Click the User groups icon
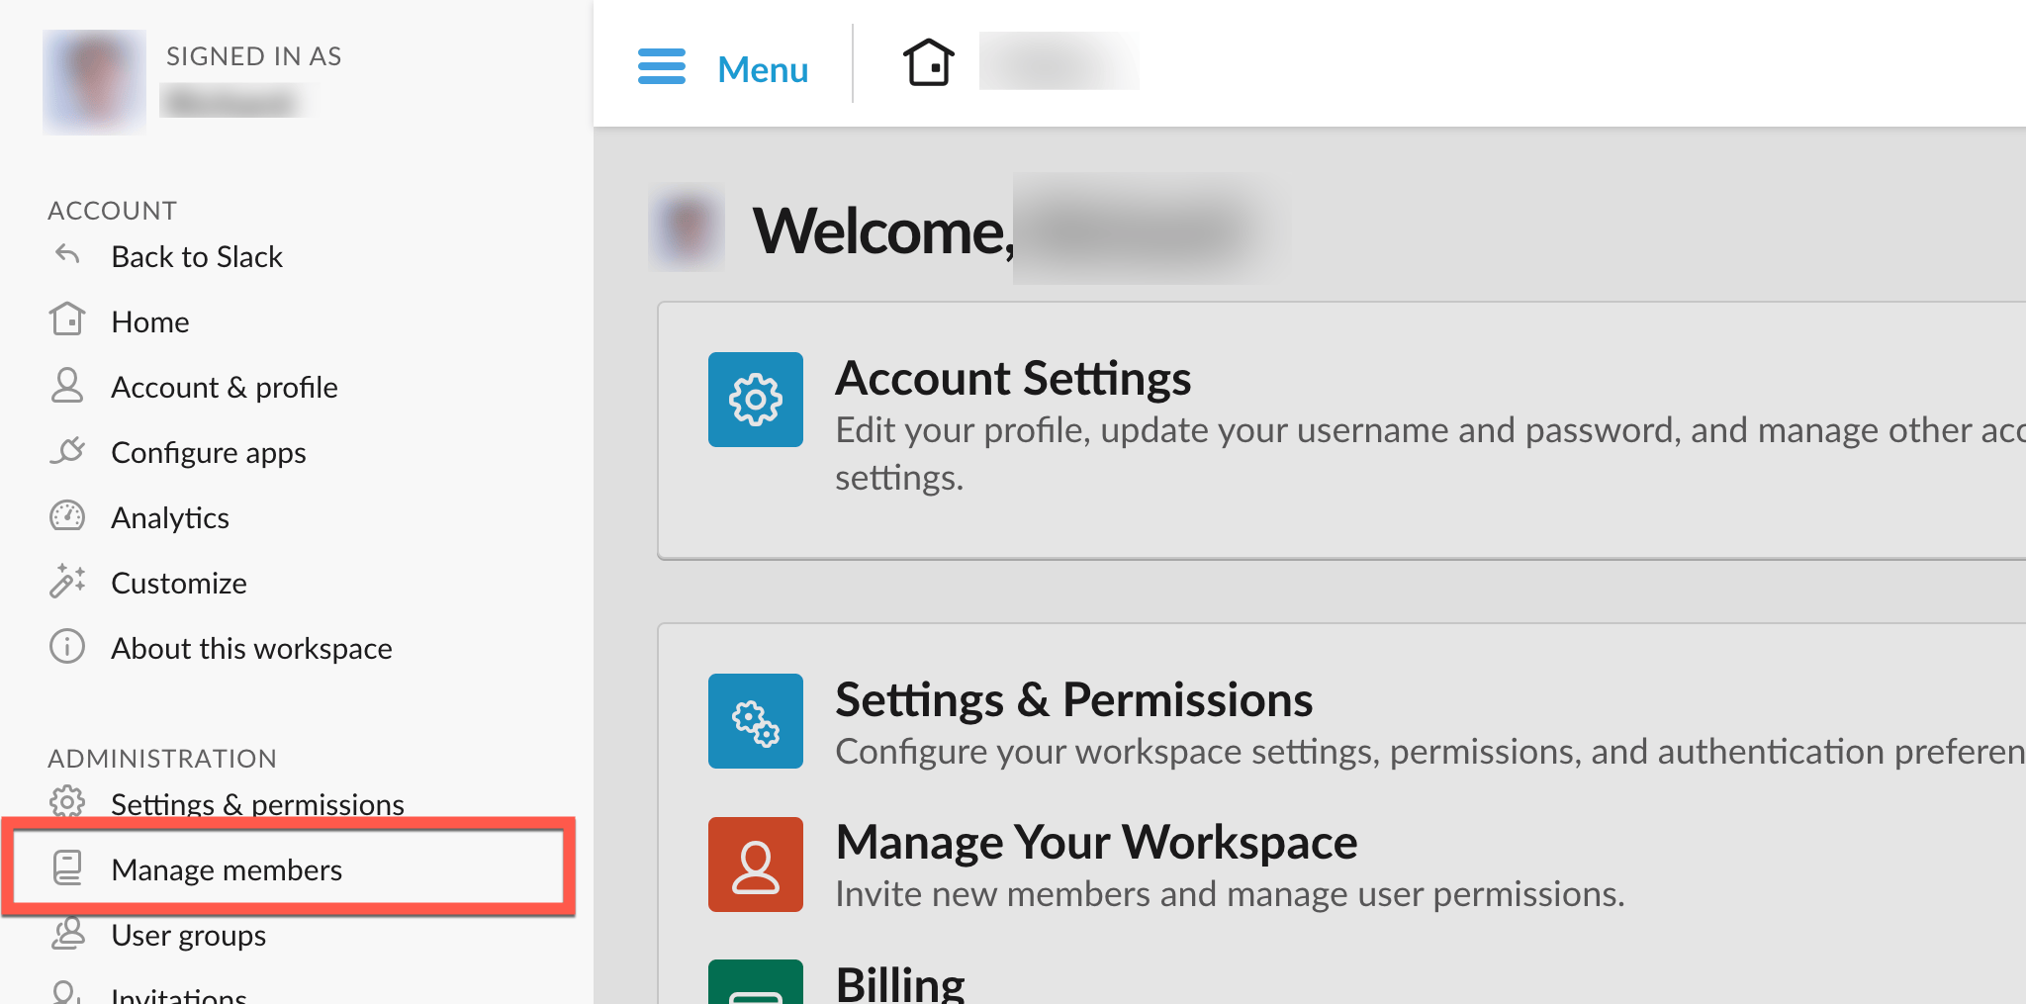The image size is (2026, 1004). (x=67, y=933)
